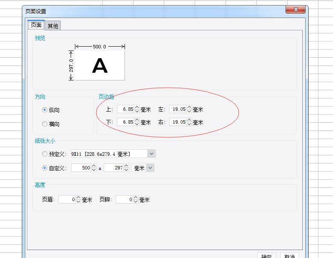Image resolution: width=333 pixels, height=258 pixels.
Task: Decrease the 右 margin with down arrow
Action: [189, 124]
